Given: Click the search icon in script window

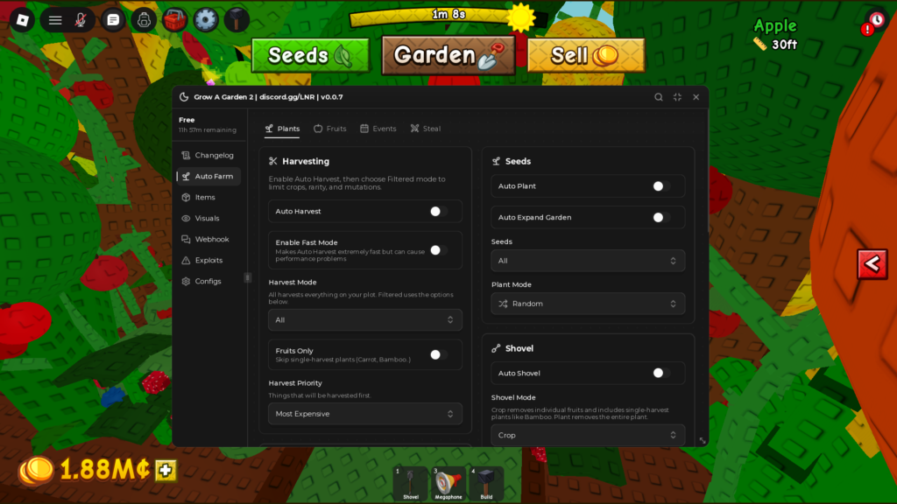Looking at the screenshot, I should (x=659, y=97).
